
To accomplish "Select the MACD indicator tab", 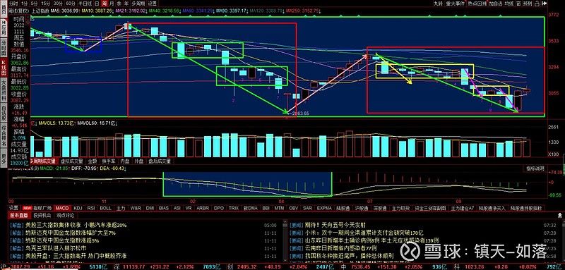I will pos(62,208).
